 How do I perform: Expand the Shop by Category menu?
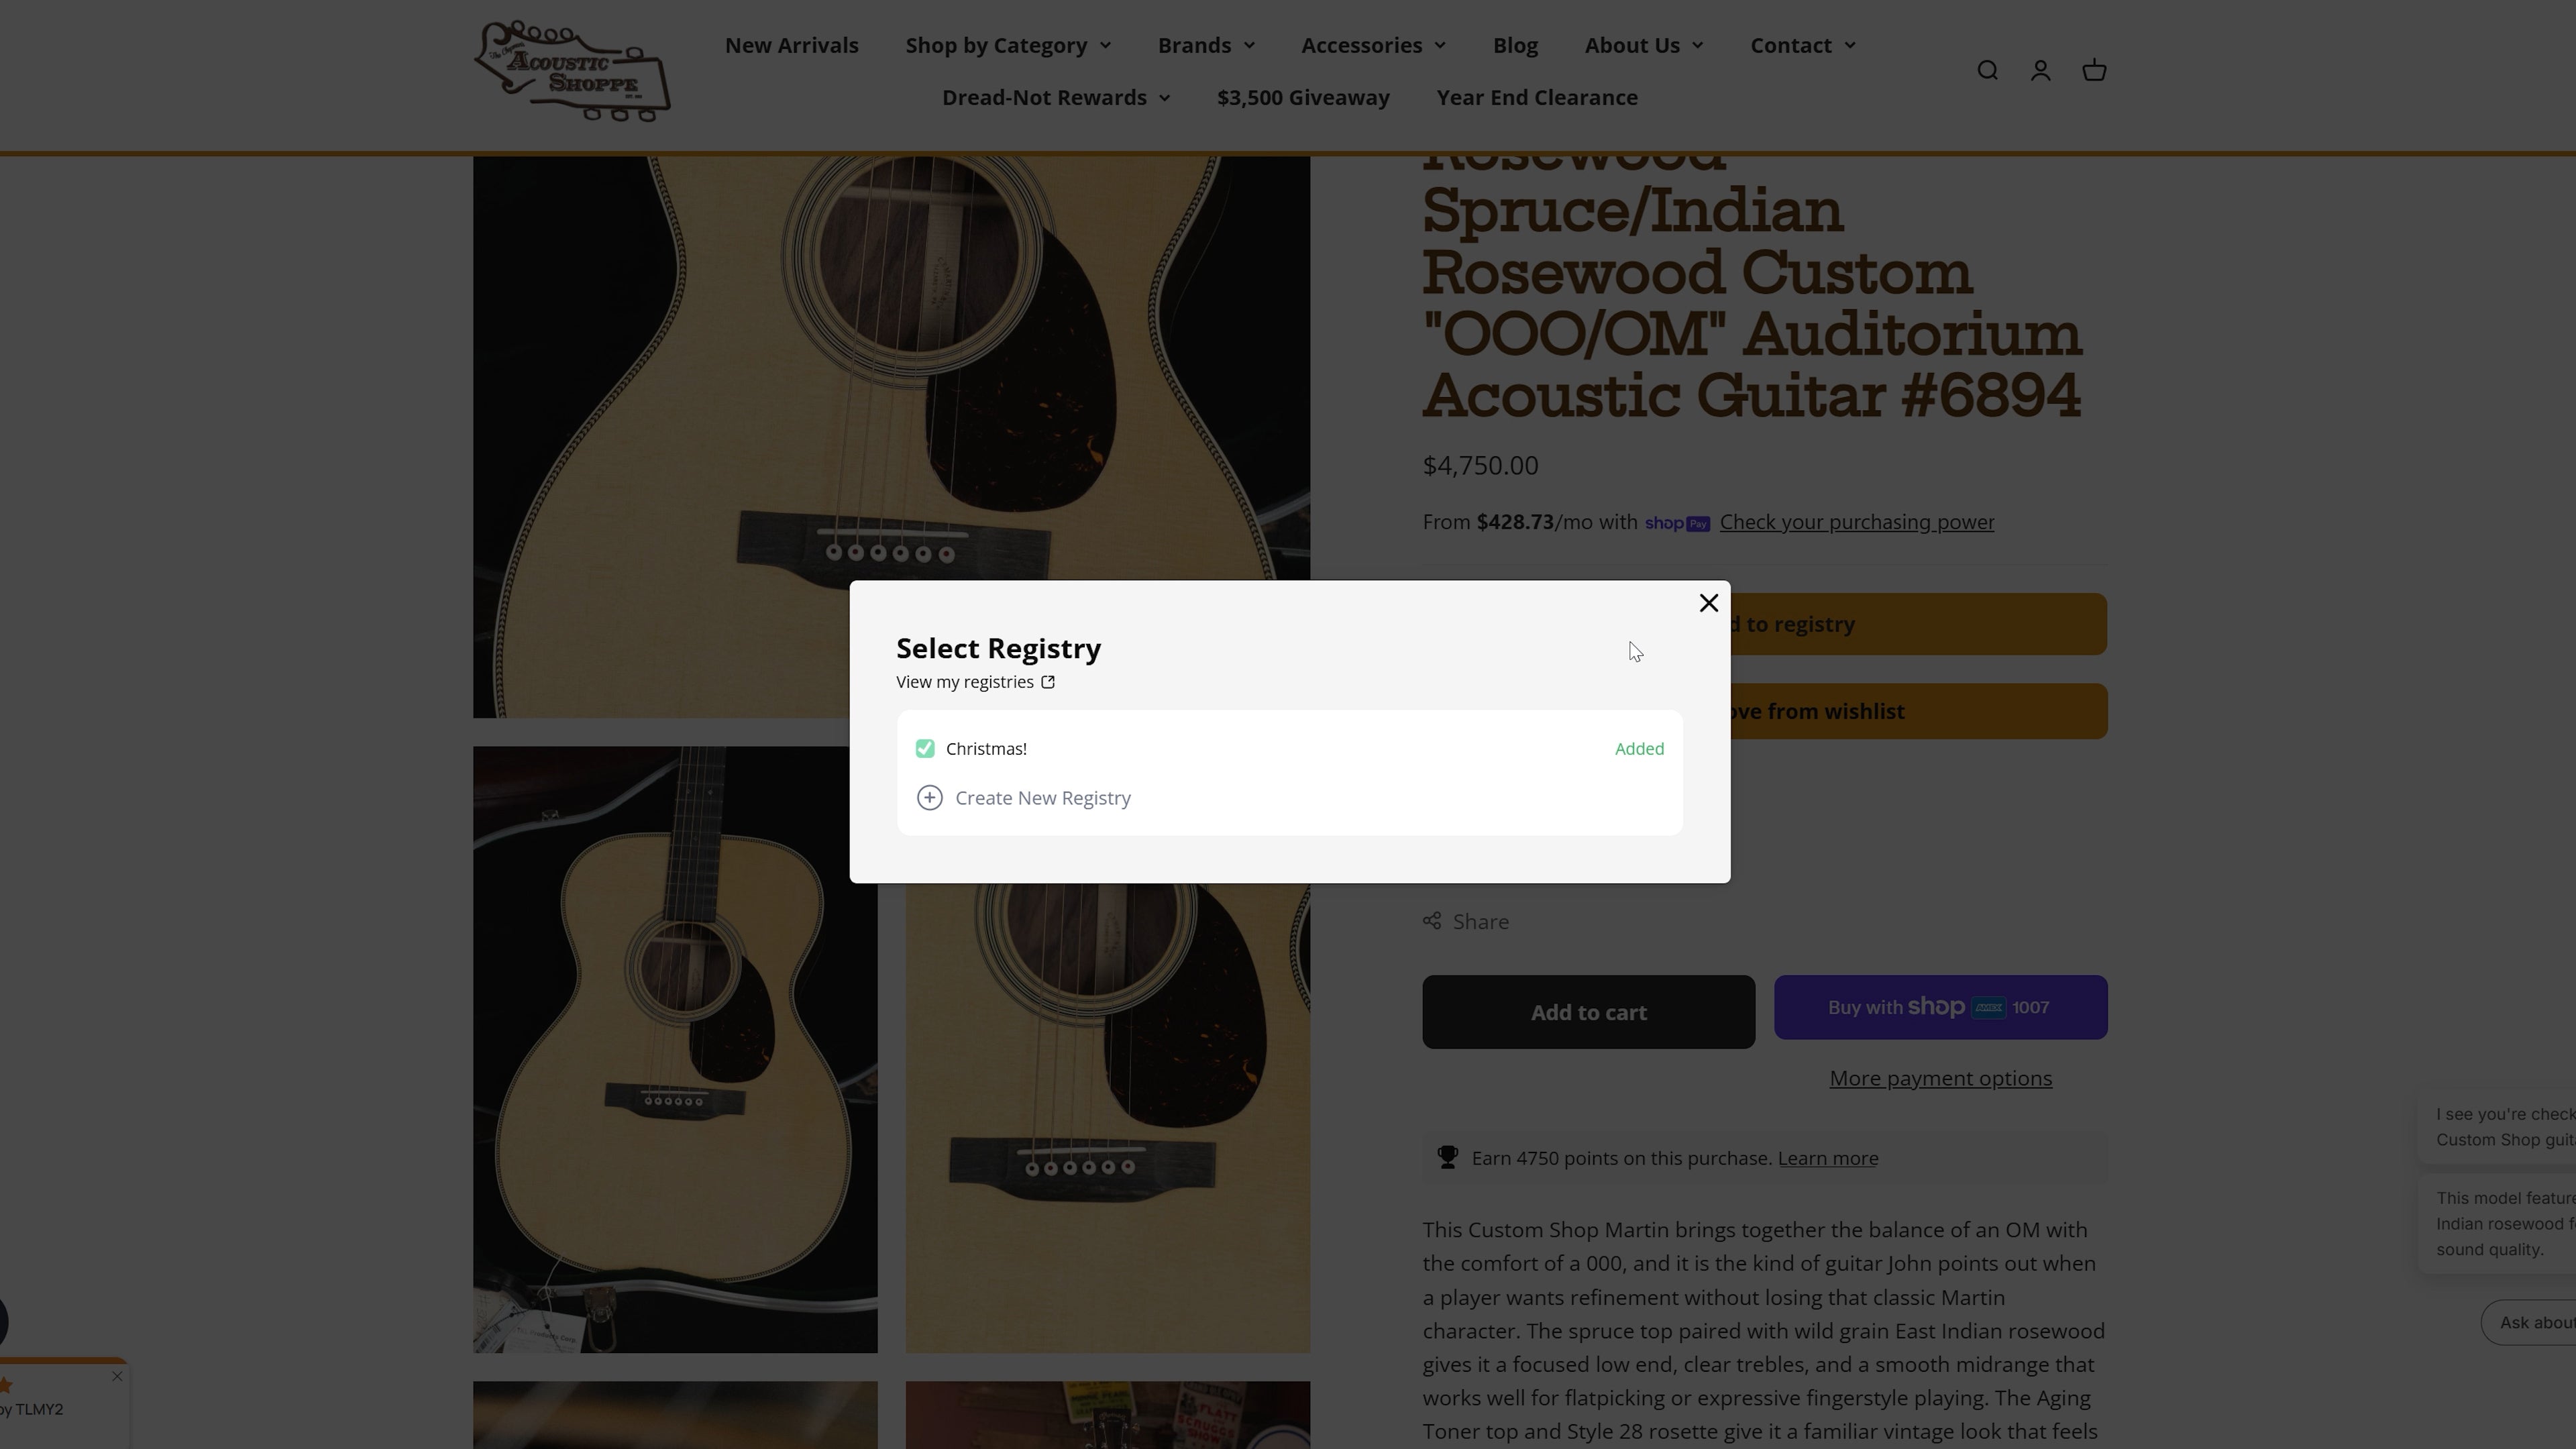pos(1007,45)
